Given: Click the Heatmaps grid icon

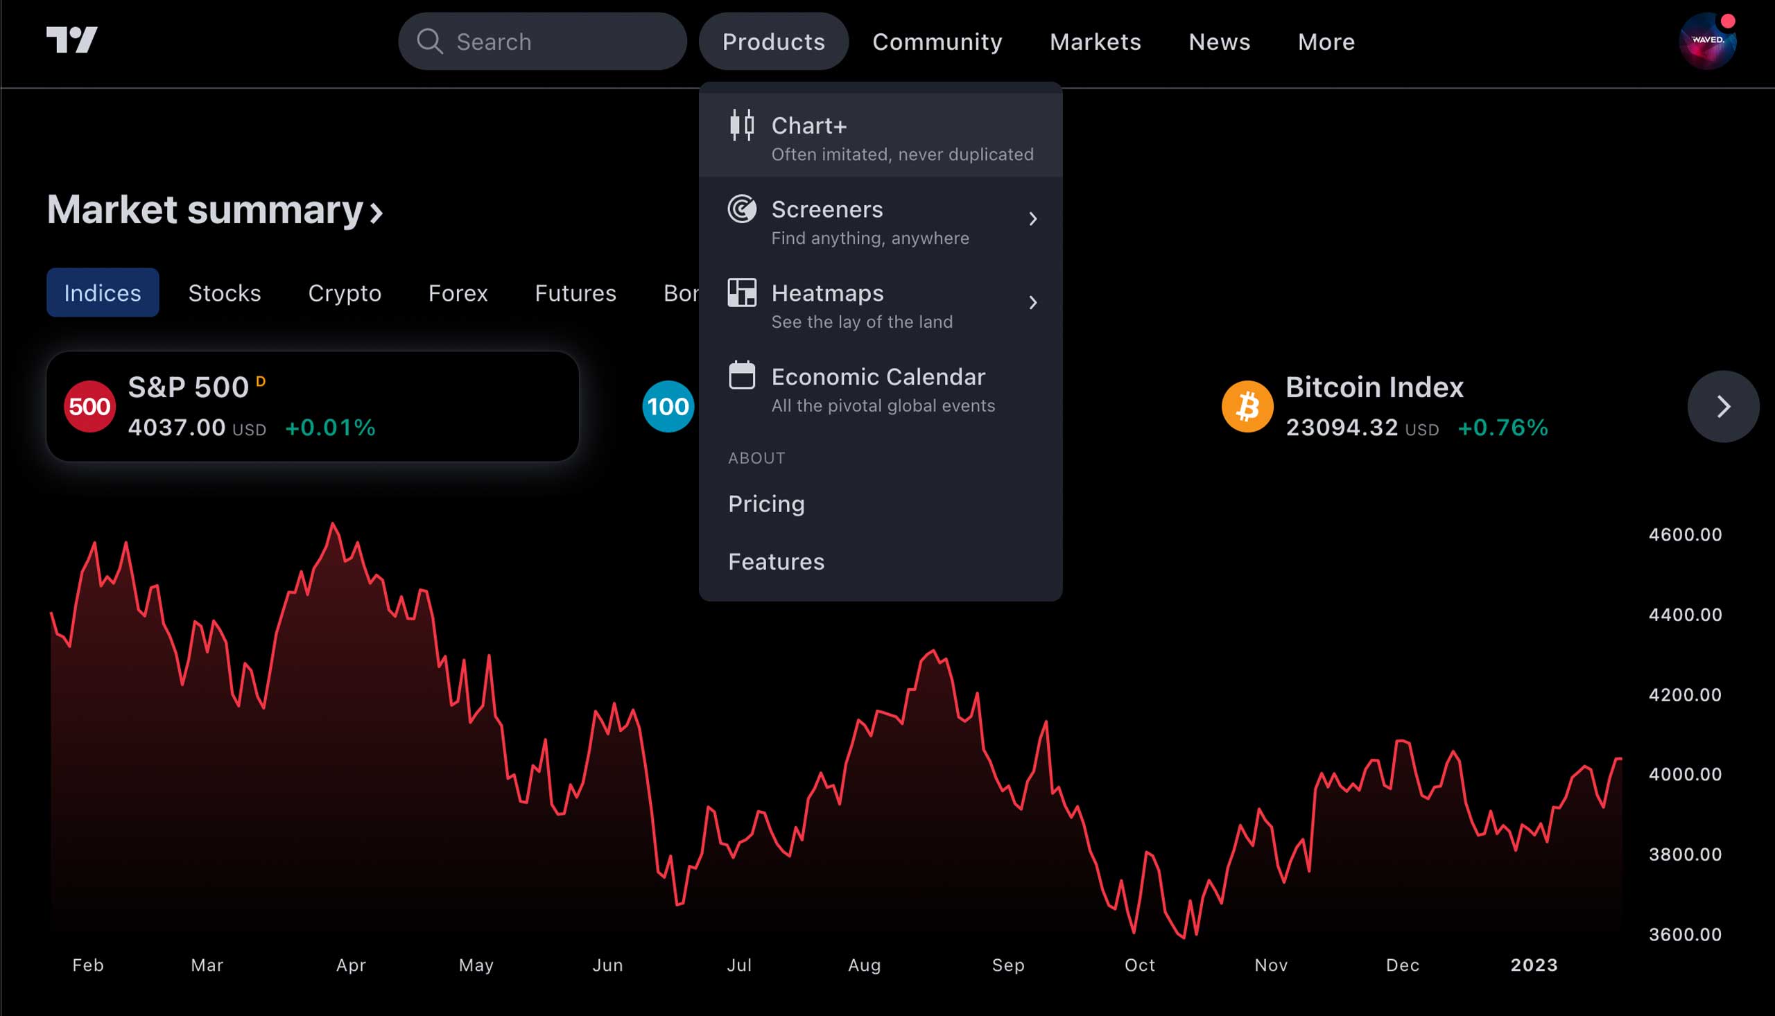Looking at the screenshot, I should pos(741,292).
